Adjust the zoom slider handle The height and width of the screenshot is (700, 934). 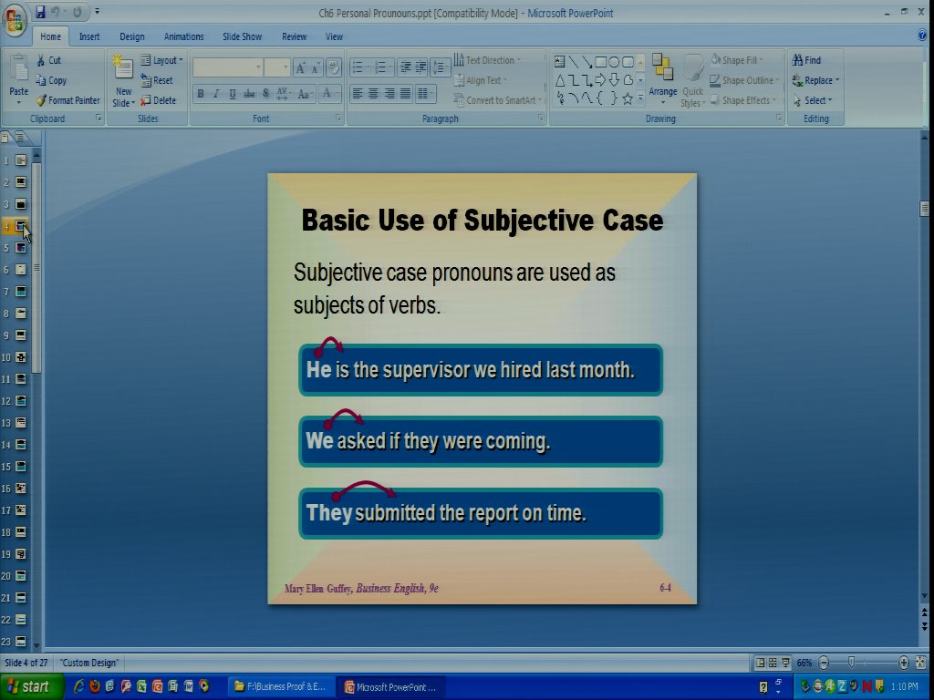pyautogui.click(x=851, y=663)
